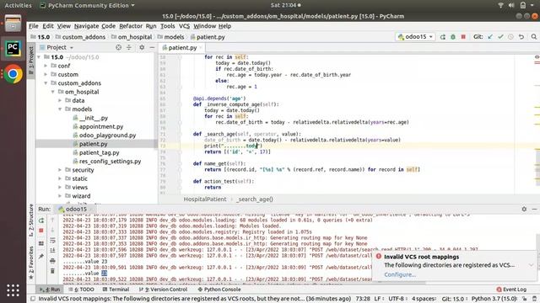
Task: Toggle soft wrap in the Run console
Action: tap(52, 240)
